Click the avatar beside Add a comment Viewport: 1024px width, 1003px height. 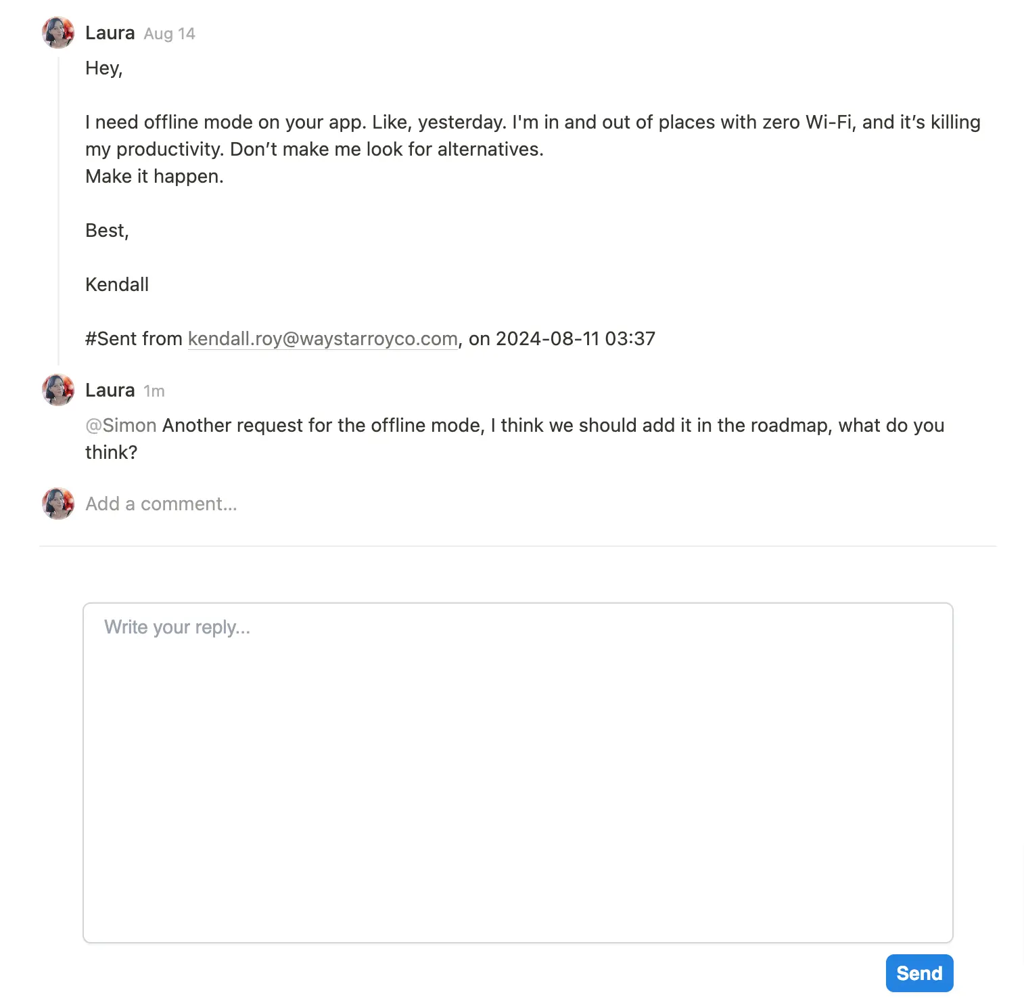(x=58, y=504)
